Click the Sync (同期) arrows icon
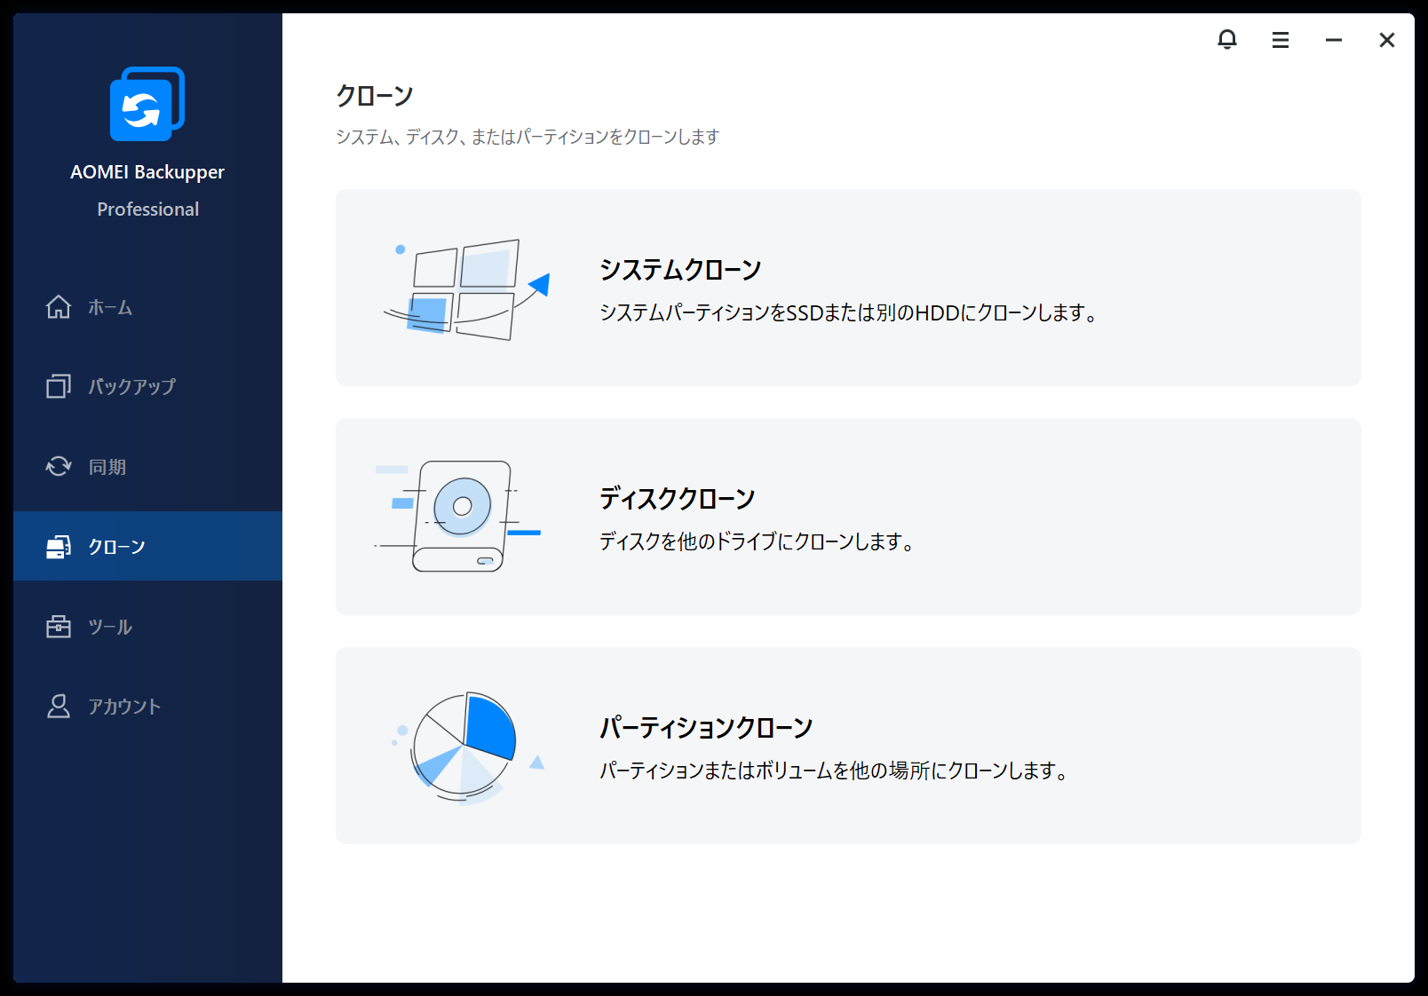Viewport: 1428px width, 996px height. pos(59,466)
